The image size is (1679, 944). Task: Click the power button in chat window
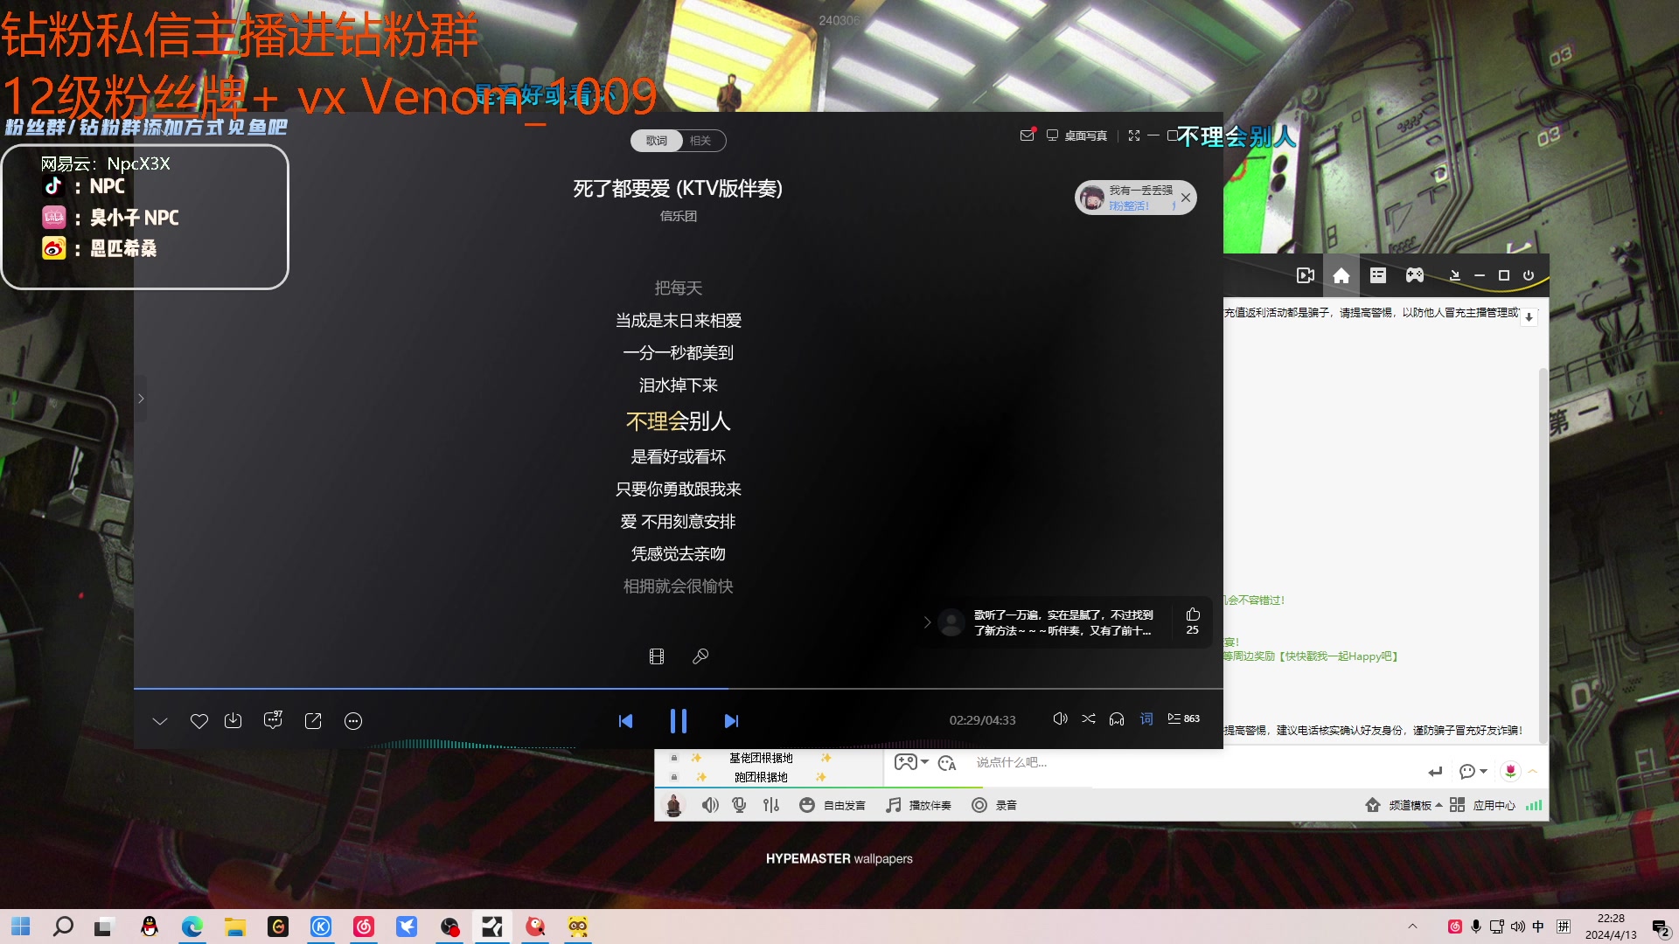click(1529, 275)
